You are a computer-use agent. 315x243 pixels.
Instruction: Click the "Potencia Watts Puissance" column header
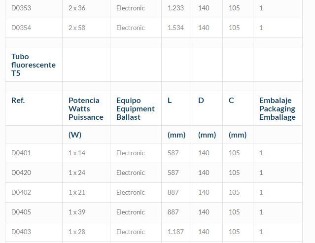point(86,108)
